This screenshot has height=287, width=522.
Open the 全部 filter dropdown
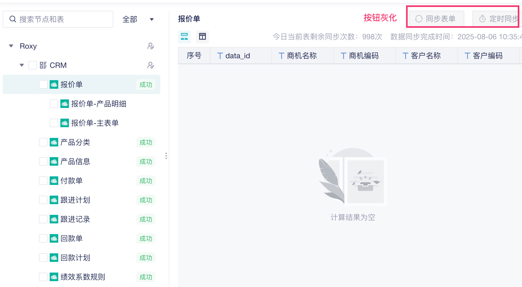[x=138, y=19]
